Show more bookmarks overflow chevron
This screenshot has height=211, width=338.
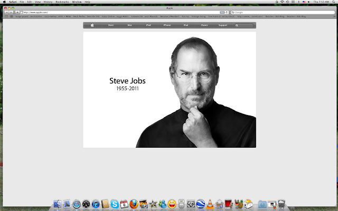click(x=334, y=16)
